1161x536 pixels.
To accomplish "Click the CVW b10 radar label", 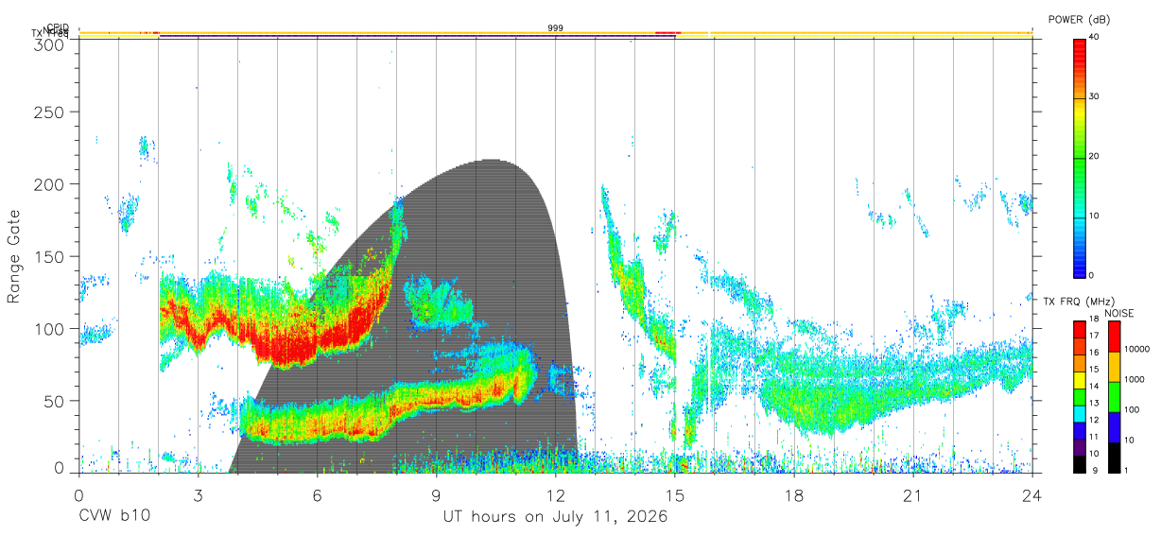I will (114, 517).
